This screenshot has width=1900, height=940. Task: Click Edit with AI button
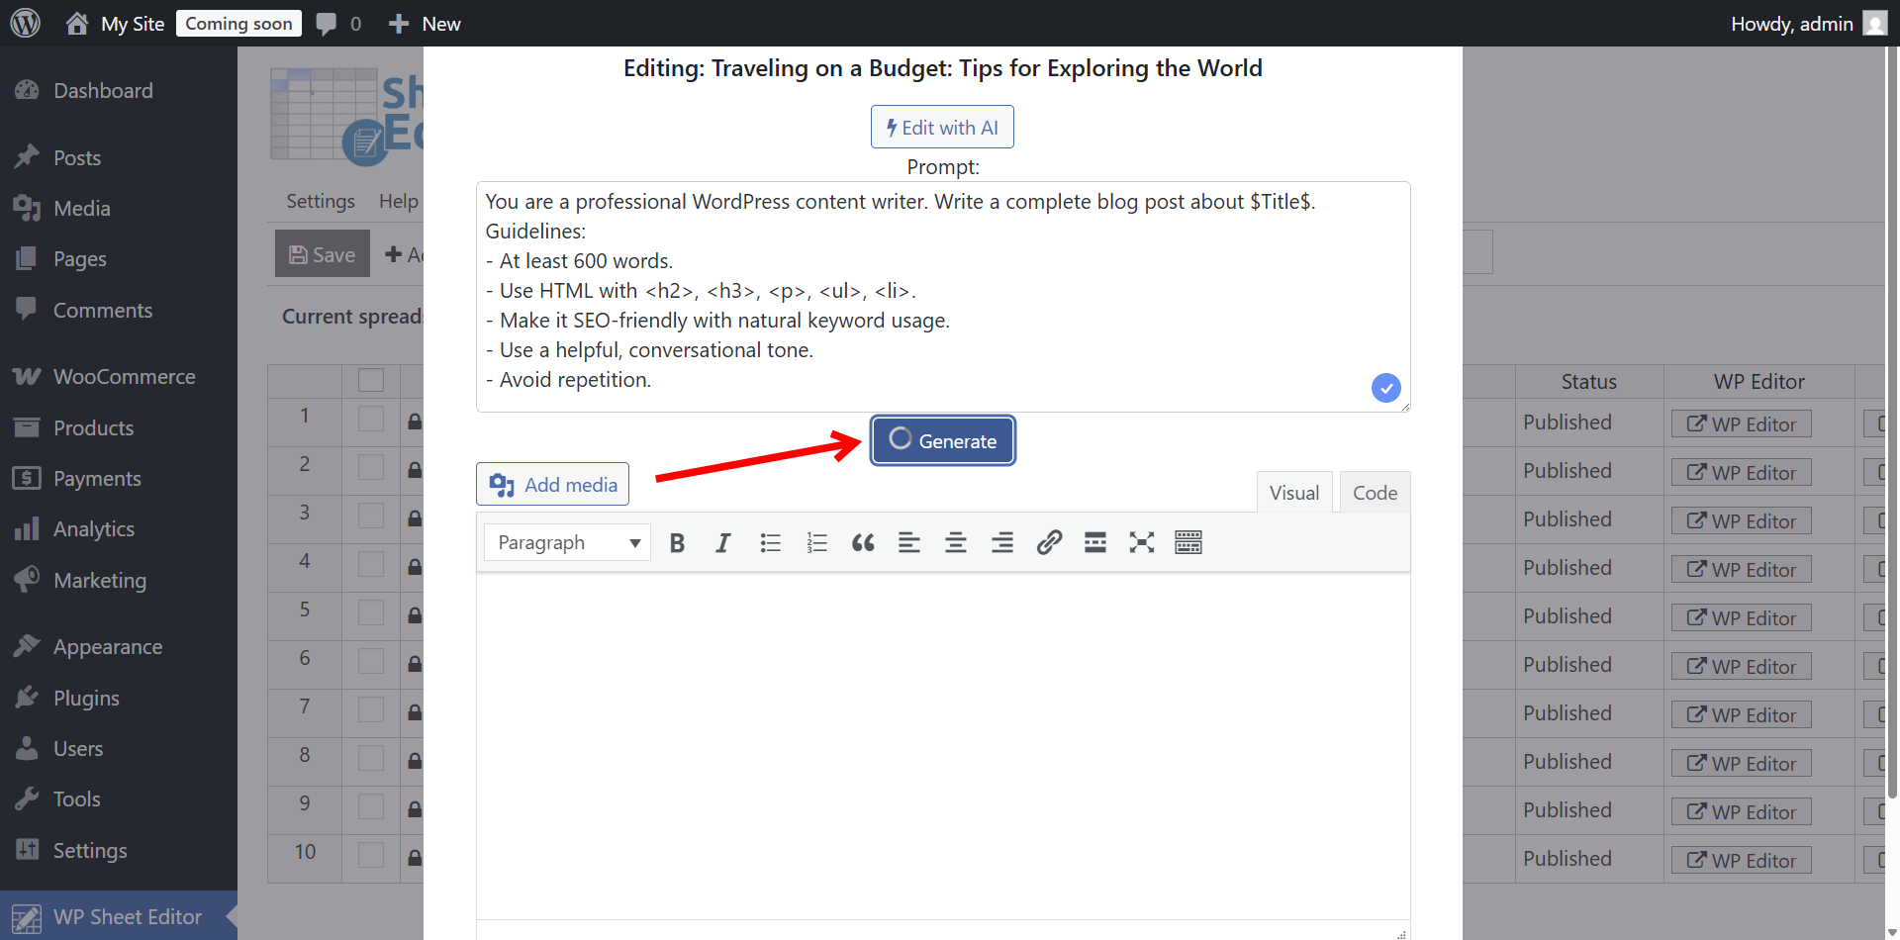click(x=942, y=127)
